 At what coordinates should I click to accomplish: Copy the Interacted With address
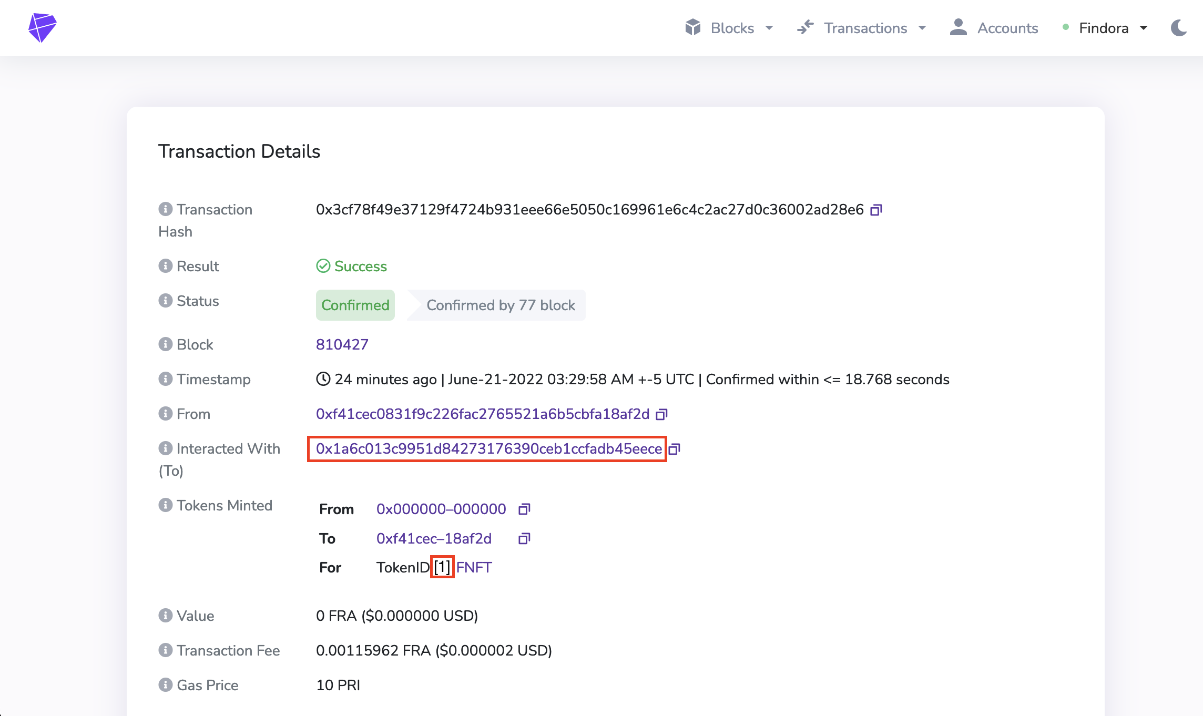pos(674,449)
